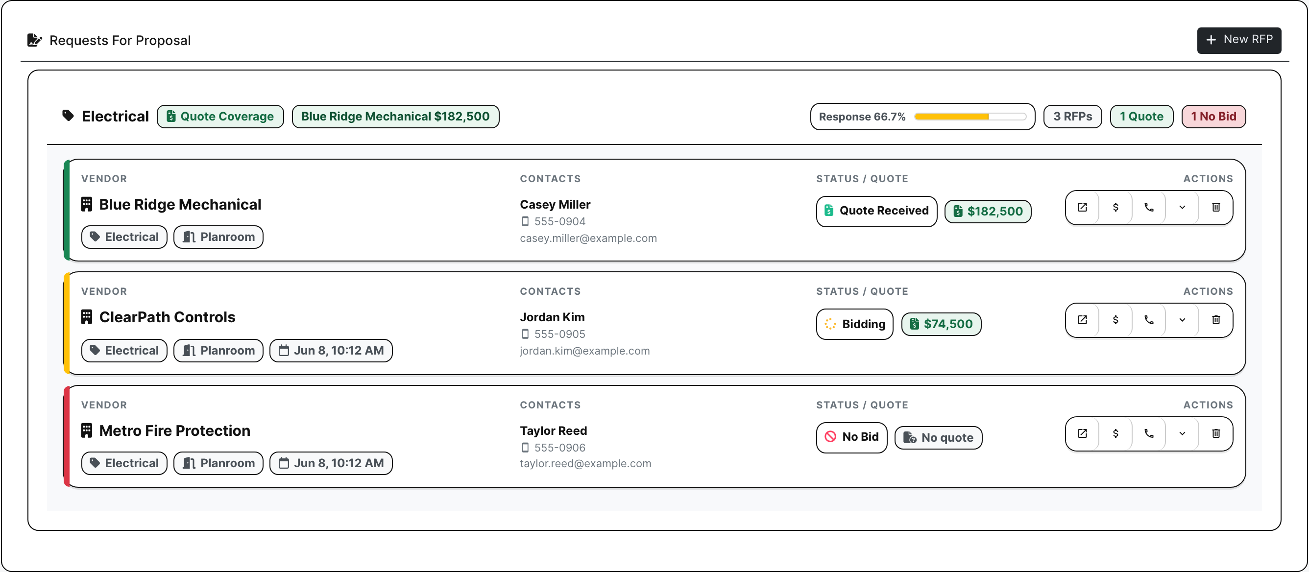
Task: Click phone number 555-0905
Action: [x=559, y=335]
